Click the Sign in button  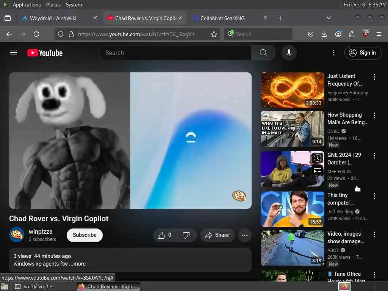pos(363,53)
